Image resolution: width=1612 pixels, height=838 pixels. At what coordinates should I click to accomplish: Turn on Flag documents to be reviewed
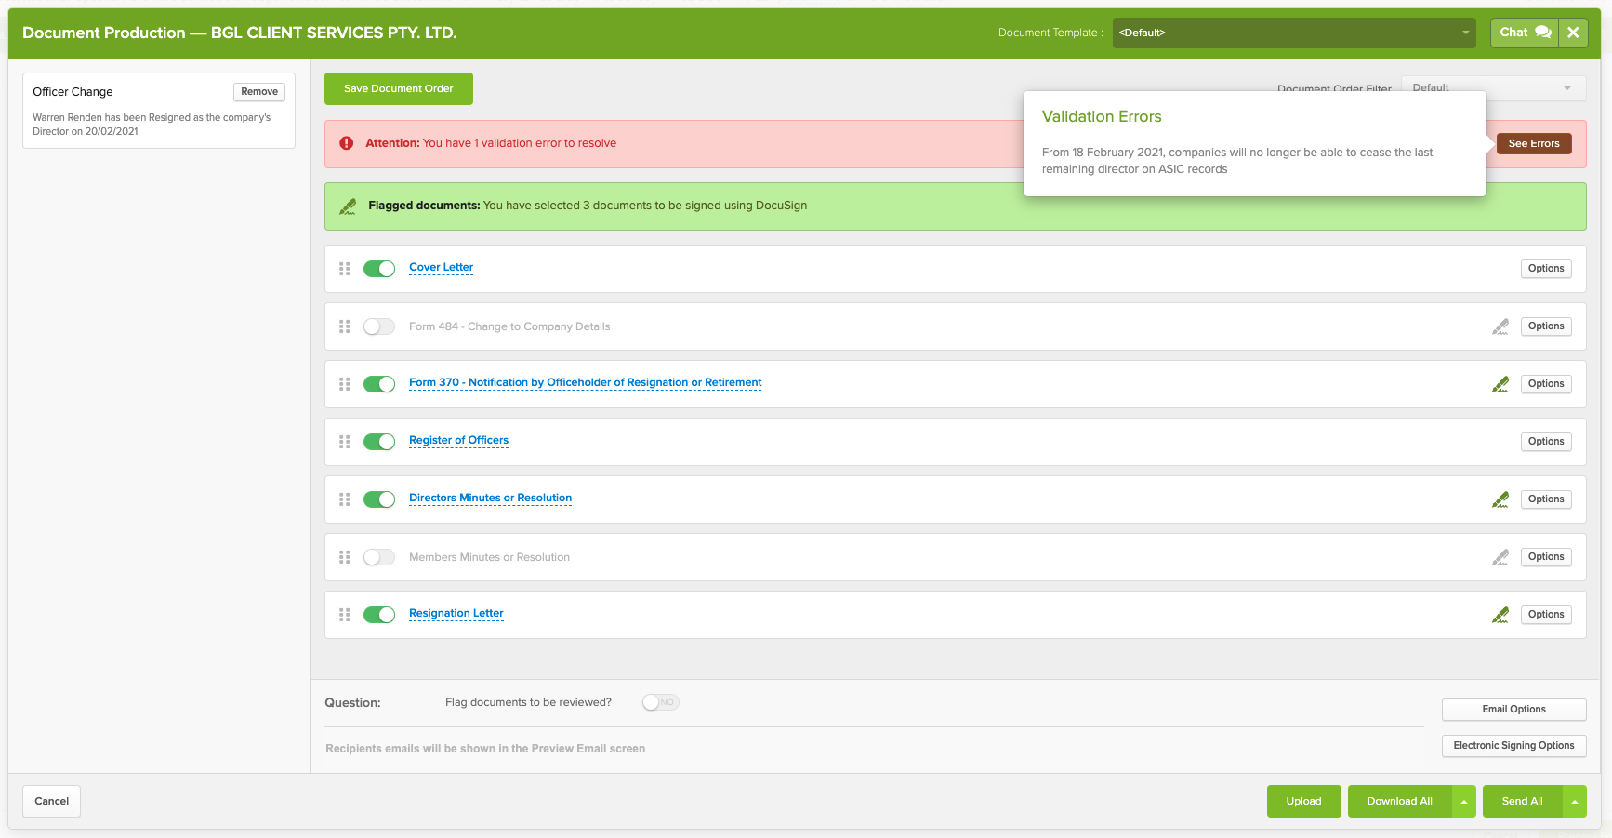pos(660,702)
